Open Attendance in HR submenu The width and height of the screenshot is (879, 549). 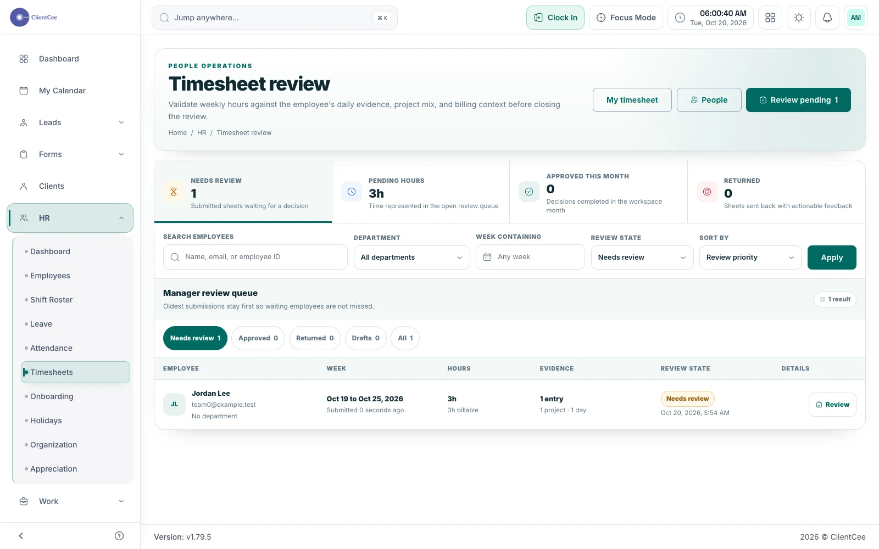click(x=76, y=348)
